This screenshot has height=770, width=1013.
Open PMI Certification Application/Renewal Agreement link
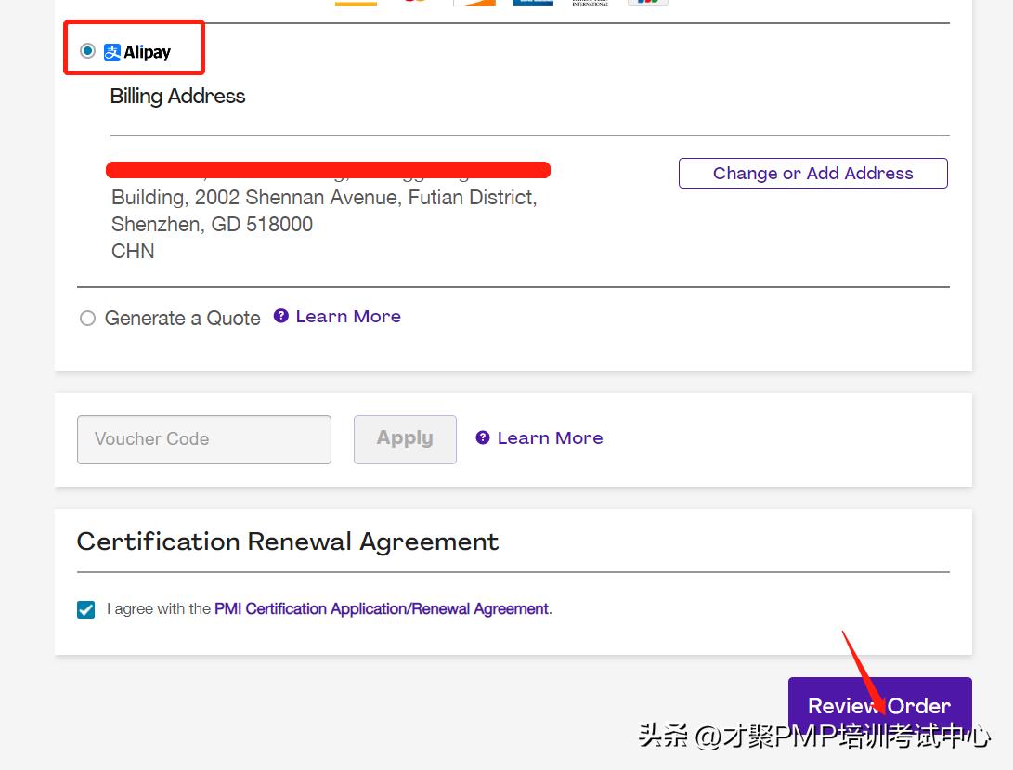click(x=382, y=608)
